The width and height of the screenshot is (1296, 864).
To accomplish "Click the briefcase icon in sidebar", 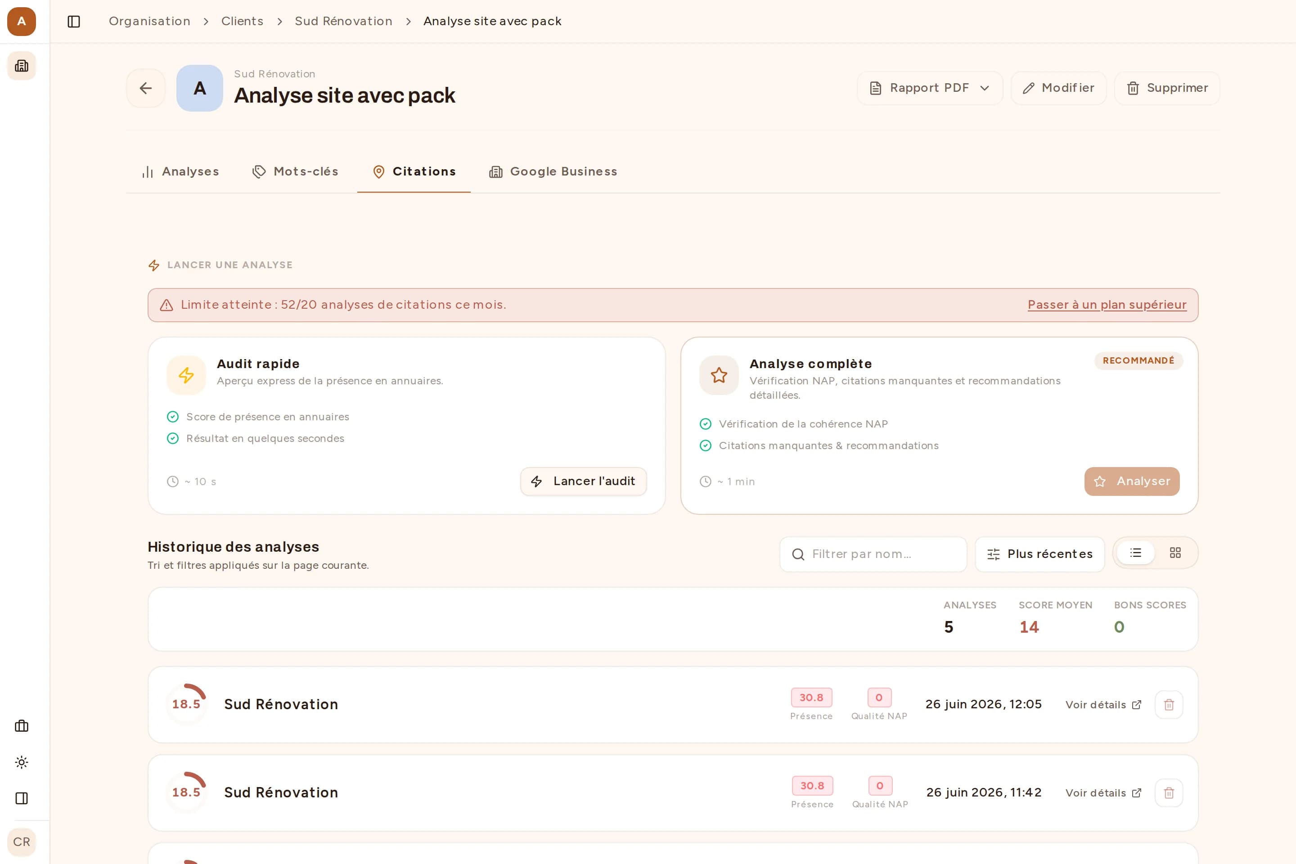I will pos(22,726).
